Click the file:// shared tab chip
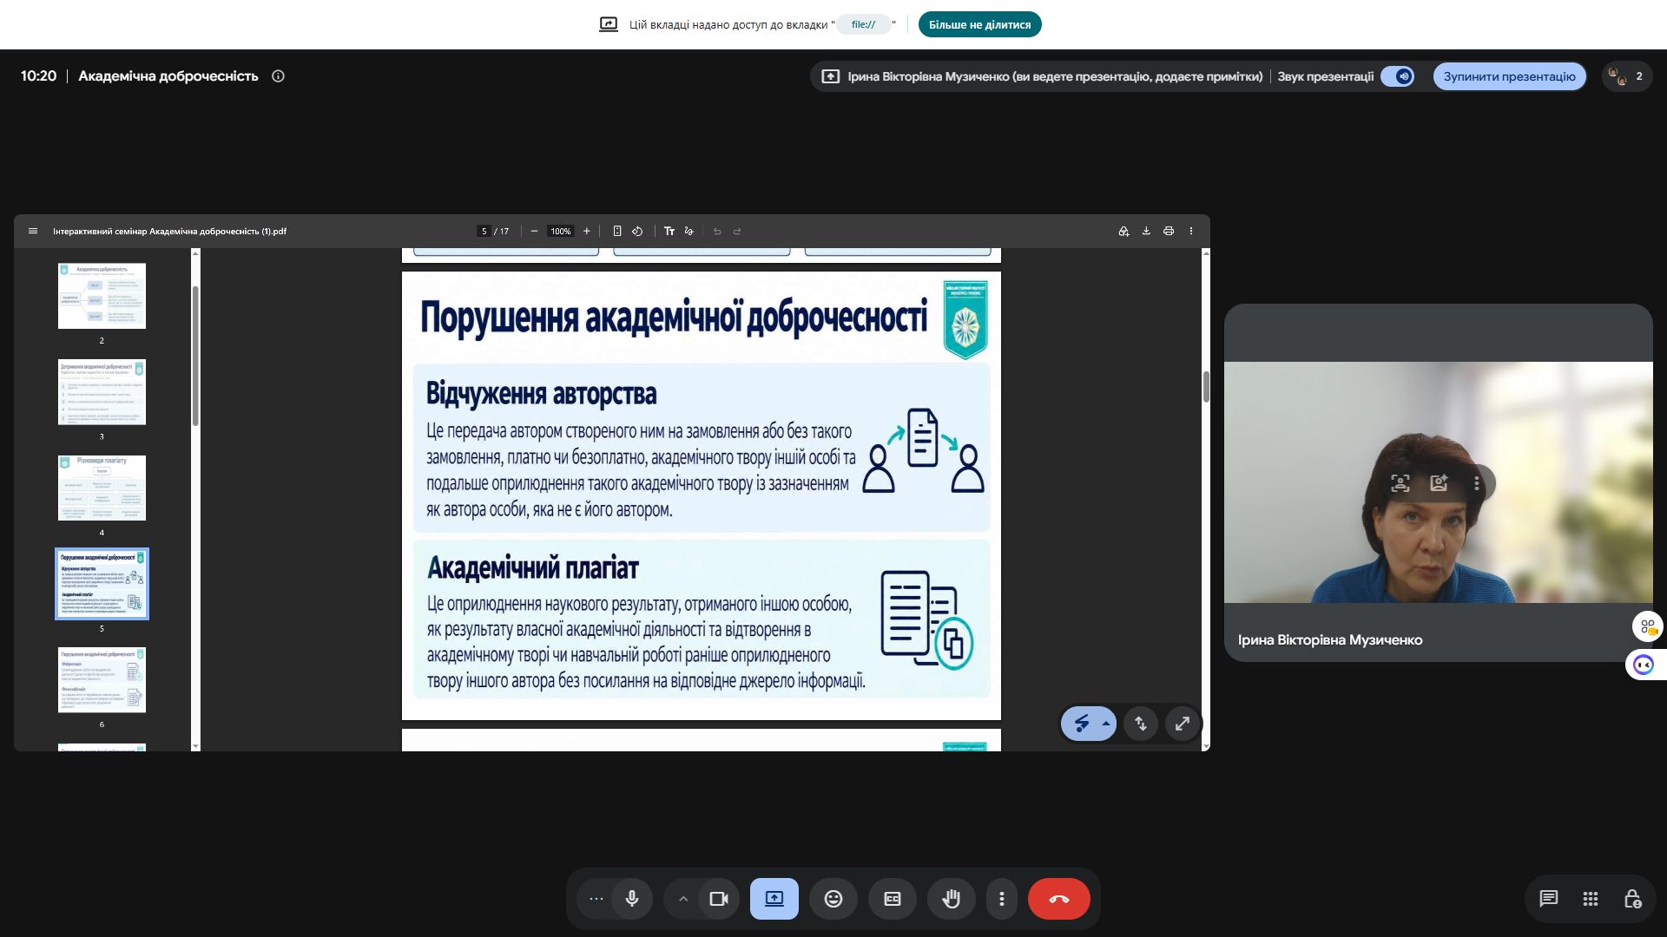This screenshot has height=937, width=1667. [x=864, y=24]
